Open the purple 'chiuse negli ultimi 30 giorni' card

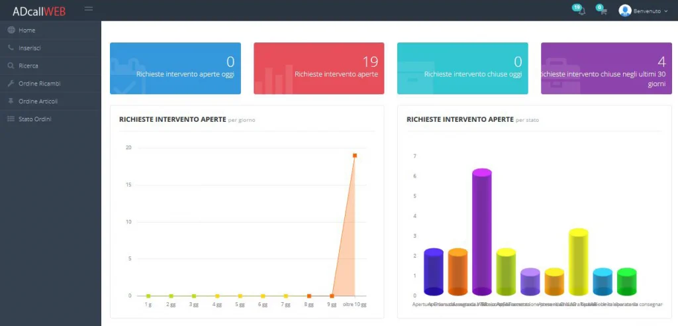pos(606,68)
